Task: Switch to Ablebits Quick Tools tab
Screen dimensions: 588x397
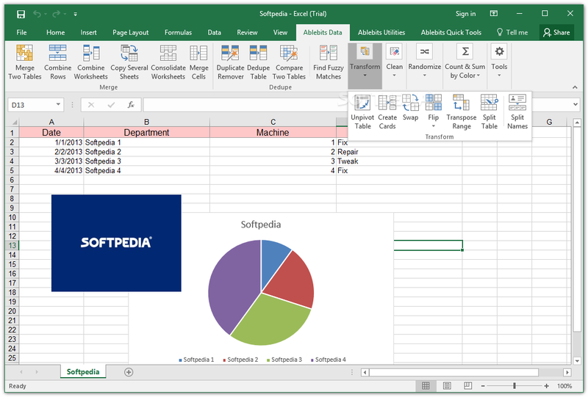Action: [451, 32]
